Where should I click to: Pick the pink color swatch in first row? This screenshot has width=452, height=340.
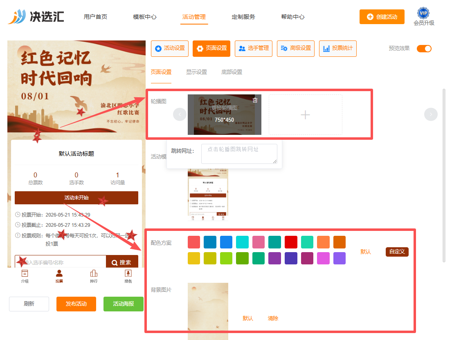coord(258,242)
